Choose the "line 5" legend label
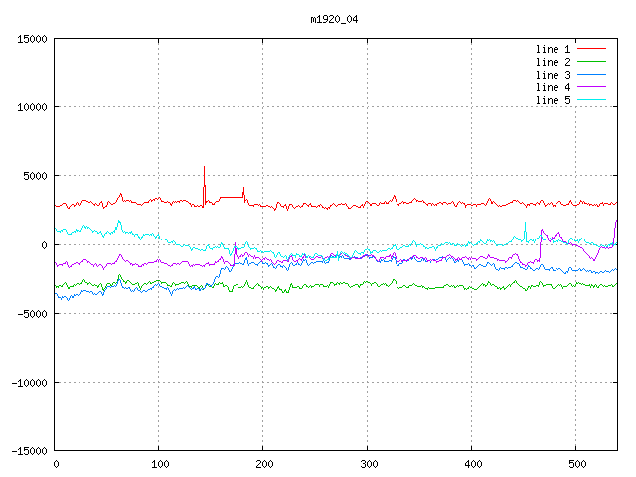The height and width of the screenshot is (477, 636). (x=553, y=100)
